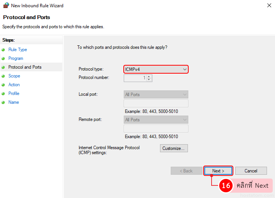Increase protocol number with up arrow

149,76
